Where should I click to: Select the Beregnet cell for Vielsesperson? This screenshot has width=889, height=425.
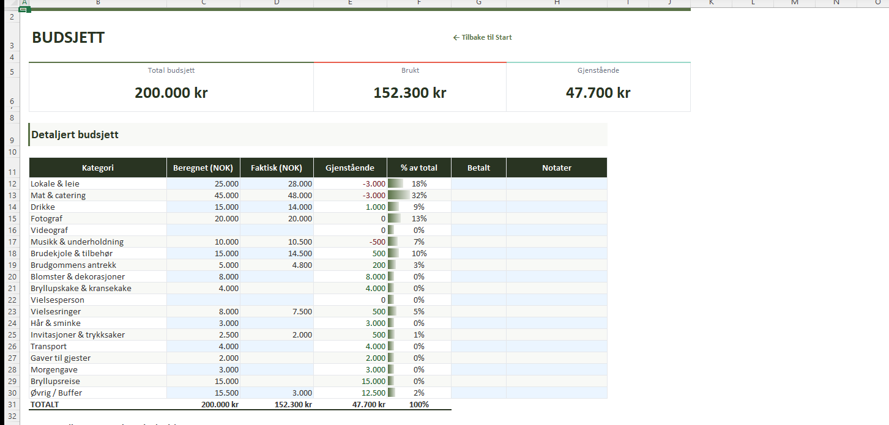point(203,300)
